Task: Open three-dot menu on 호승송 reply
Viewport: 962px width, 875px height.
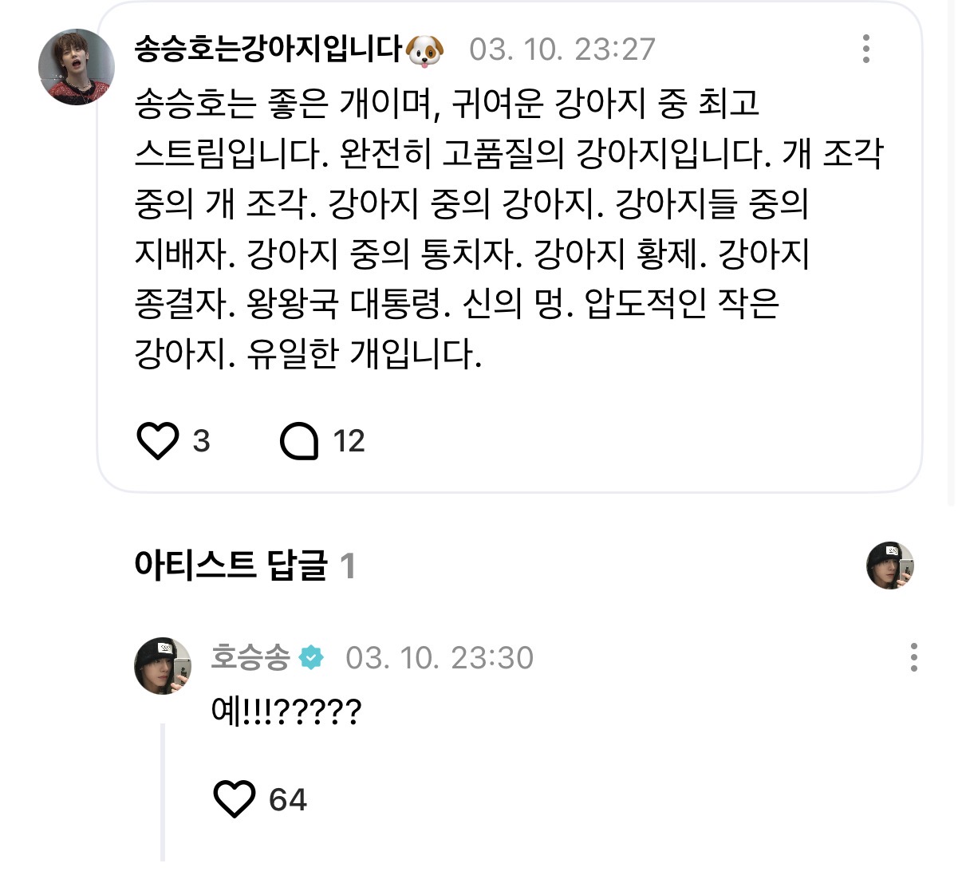Action: click(914, 657)
